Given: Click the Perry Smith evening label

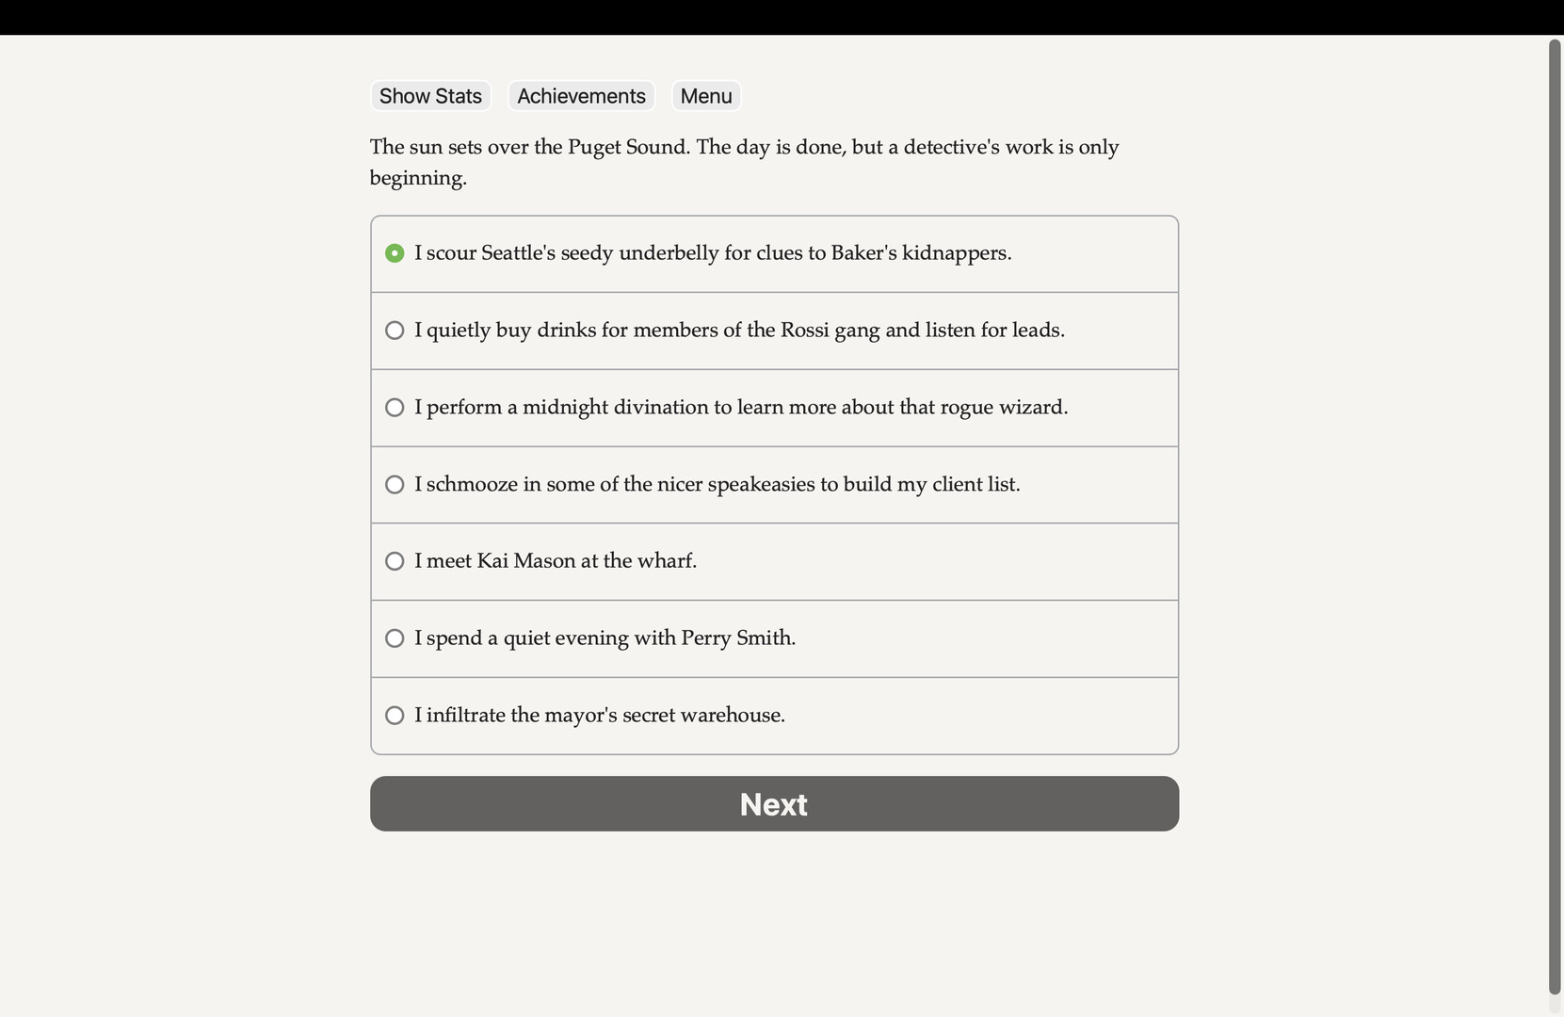Looking at the screenshot, I should pos(605,638).
